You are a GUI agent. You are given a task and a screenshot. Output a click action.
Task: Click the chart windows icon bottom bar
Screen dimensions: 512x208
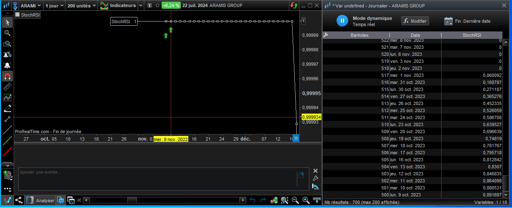[70, 201]
